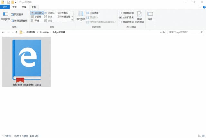Choose 内容 (Content) layout
Image resolution: width=206 pixels, height=138 pixels.
[48, 21]
